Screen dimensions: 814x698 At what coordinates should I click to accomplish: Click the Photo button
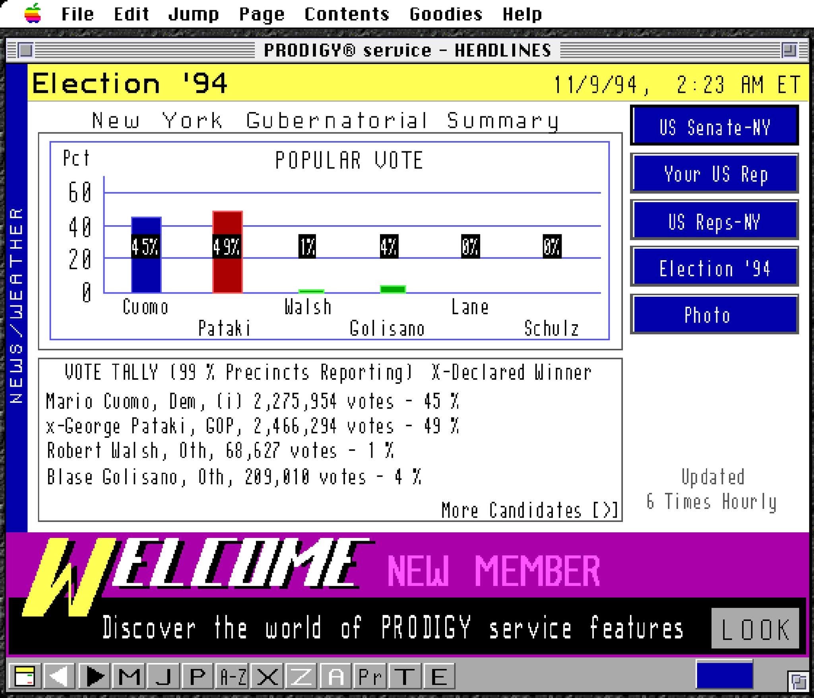(714, 314)
